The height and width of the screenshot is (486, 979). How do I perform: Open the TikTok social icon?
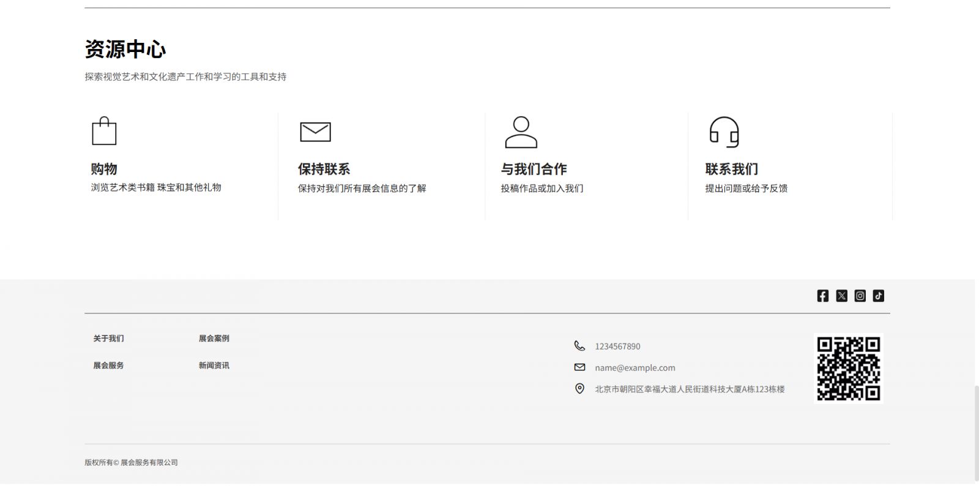click(879, 296)
